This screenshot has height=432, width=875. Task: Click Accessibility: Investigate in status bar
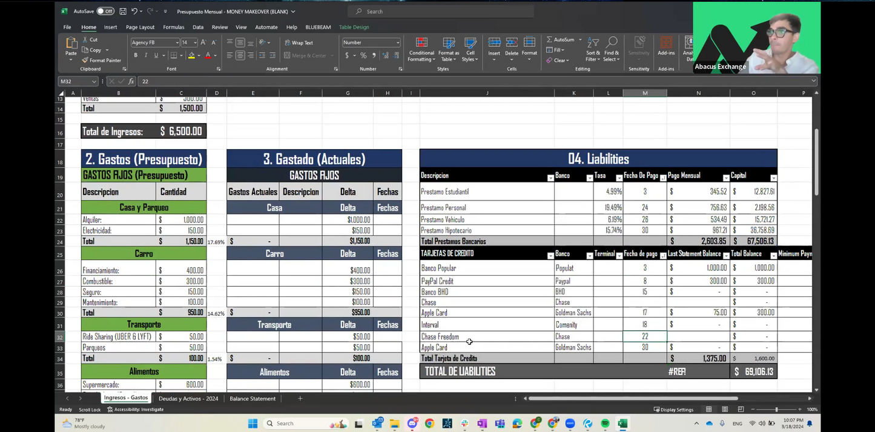click(x=135, y=410)
